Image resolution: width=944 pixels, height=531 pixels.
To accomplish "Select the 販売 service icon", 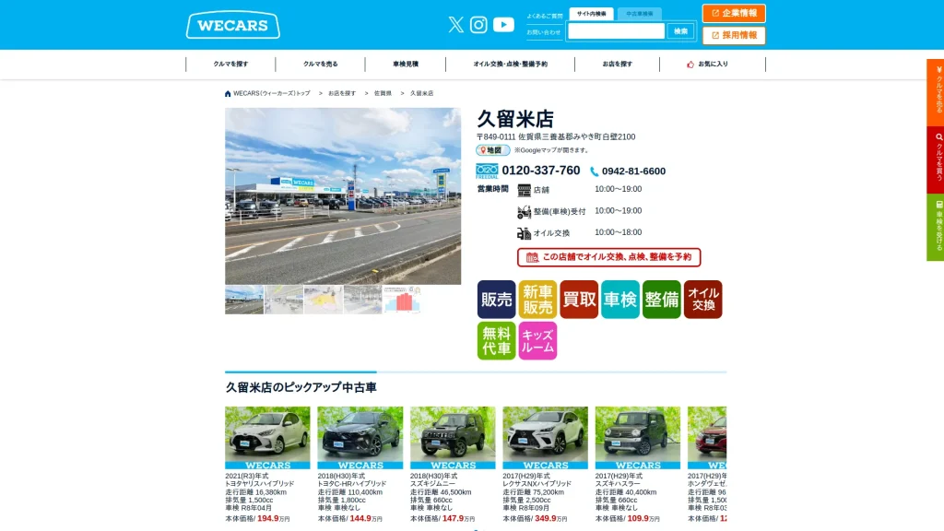I will point(497,300).
